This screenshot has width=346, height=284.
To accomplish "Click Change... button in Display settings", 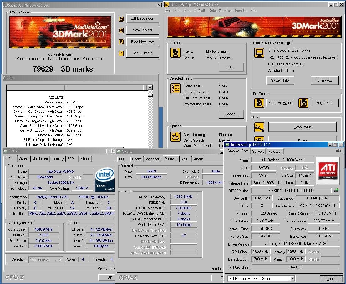I will [x=324, y=81].
